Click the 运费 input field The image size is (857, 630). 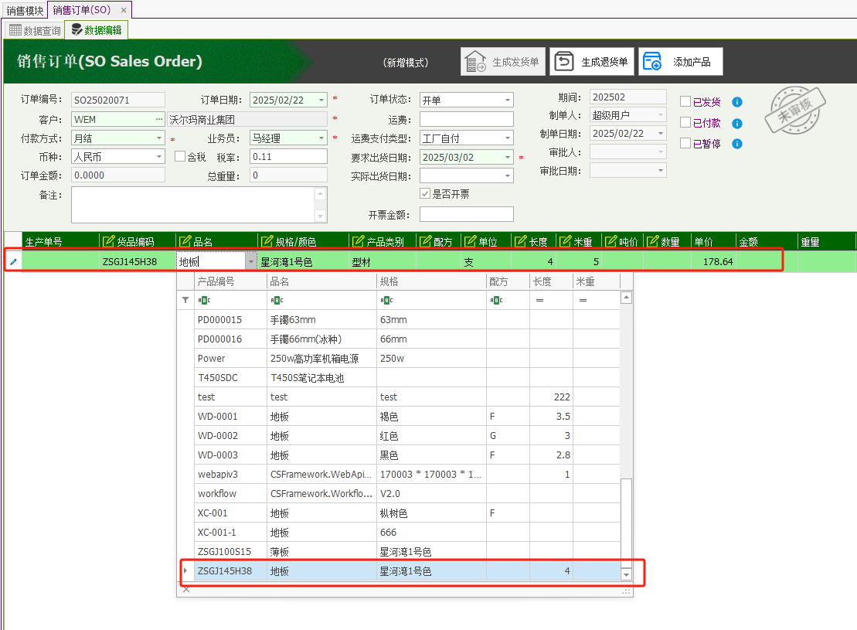(466, 119)
